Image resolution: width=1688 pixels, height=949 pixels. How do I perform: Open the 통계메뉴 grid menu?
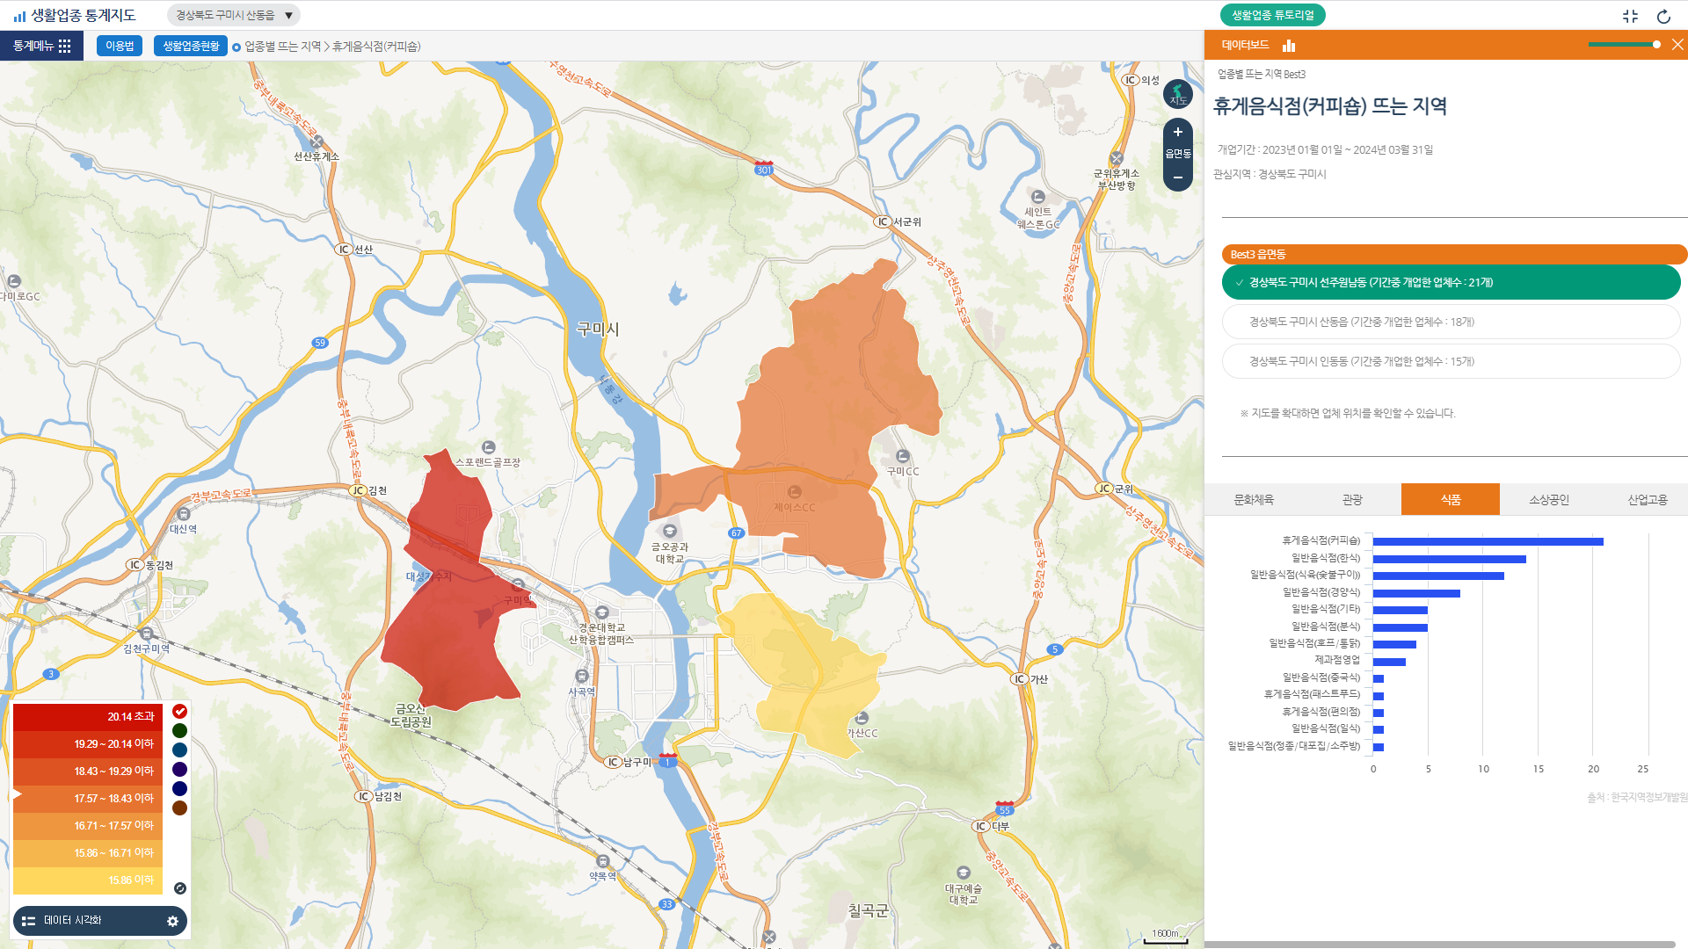coord(41,46)
